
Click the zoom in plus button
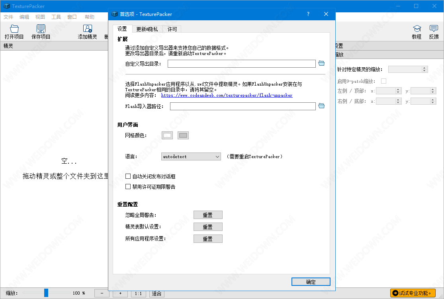click(120, 293)
